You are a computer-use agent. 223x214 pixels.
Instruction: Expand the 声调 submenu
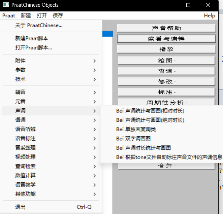pos(51,111)
